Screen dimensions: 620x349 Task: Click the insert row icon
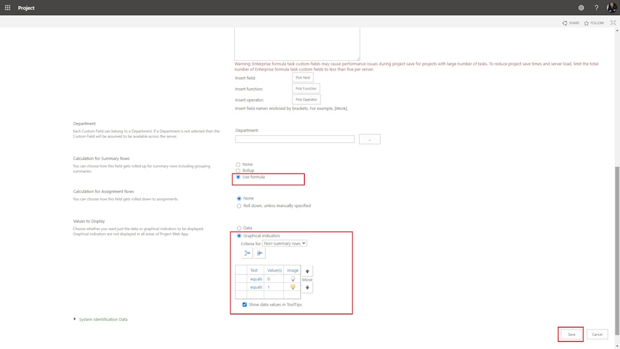pyautogui.click(x=247, y=253)
